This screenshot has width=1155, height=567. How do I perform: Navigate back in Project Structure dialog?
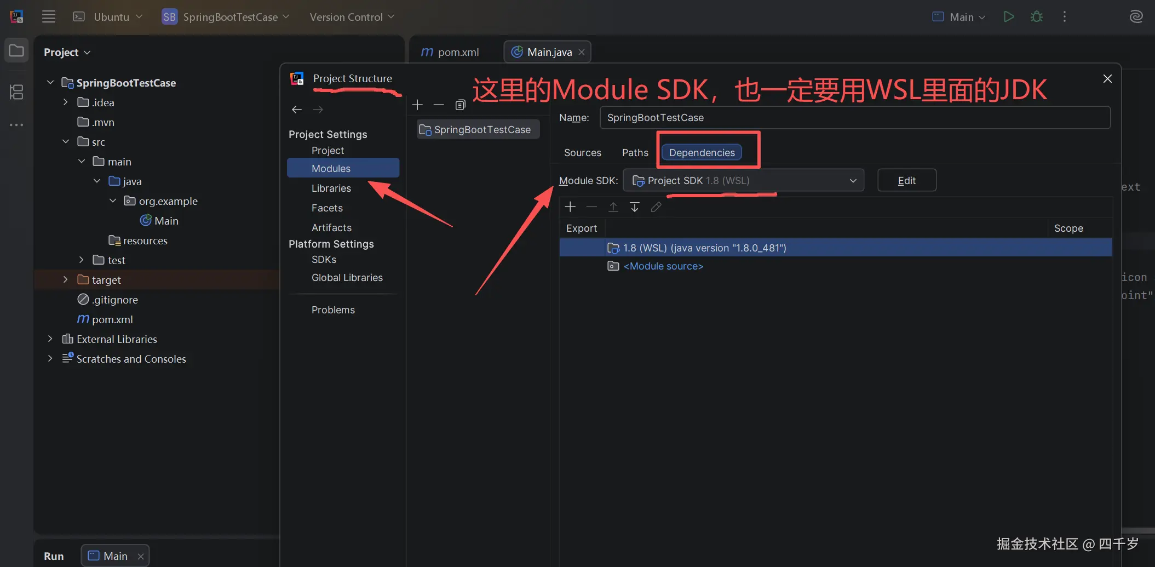pos(296,110)
